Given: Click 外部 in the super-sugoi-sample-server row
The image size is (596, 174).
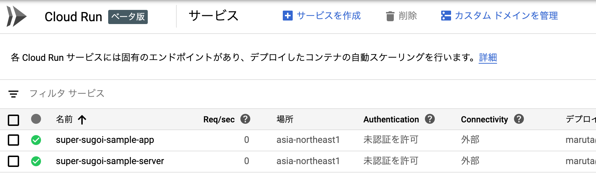Looking at the screenshot, I should [x=470, y=161].
